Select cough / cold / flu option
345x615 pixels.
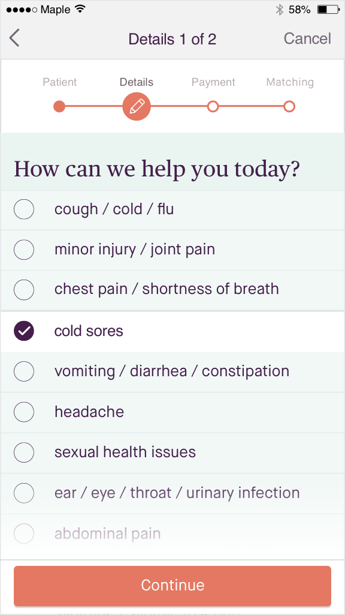[x=172, y=210]
